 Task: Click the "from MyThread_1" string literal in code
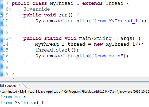116,21
